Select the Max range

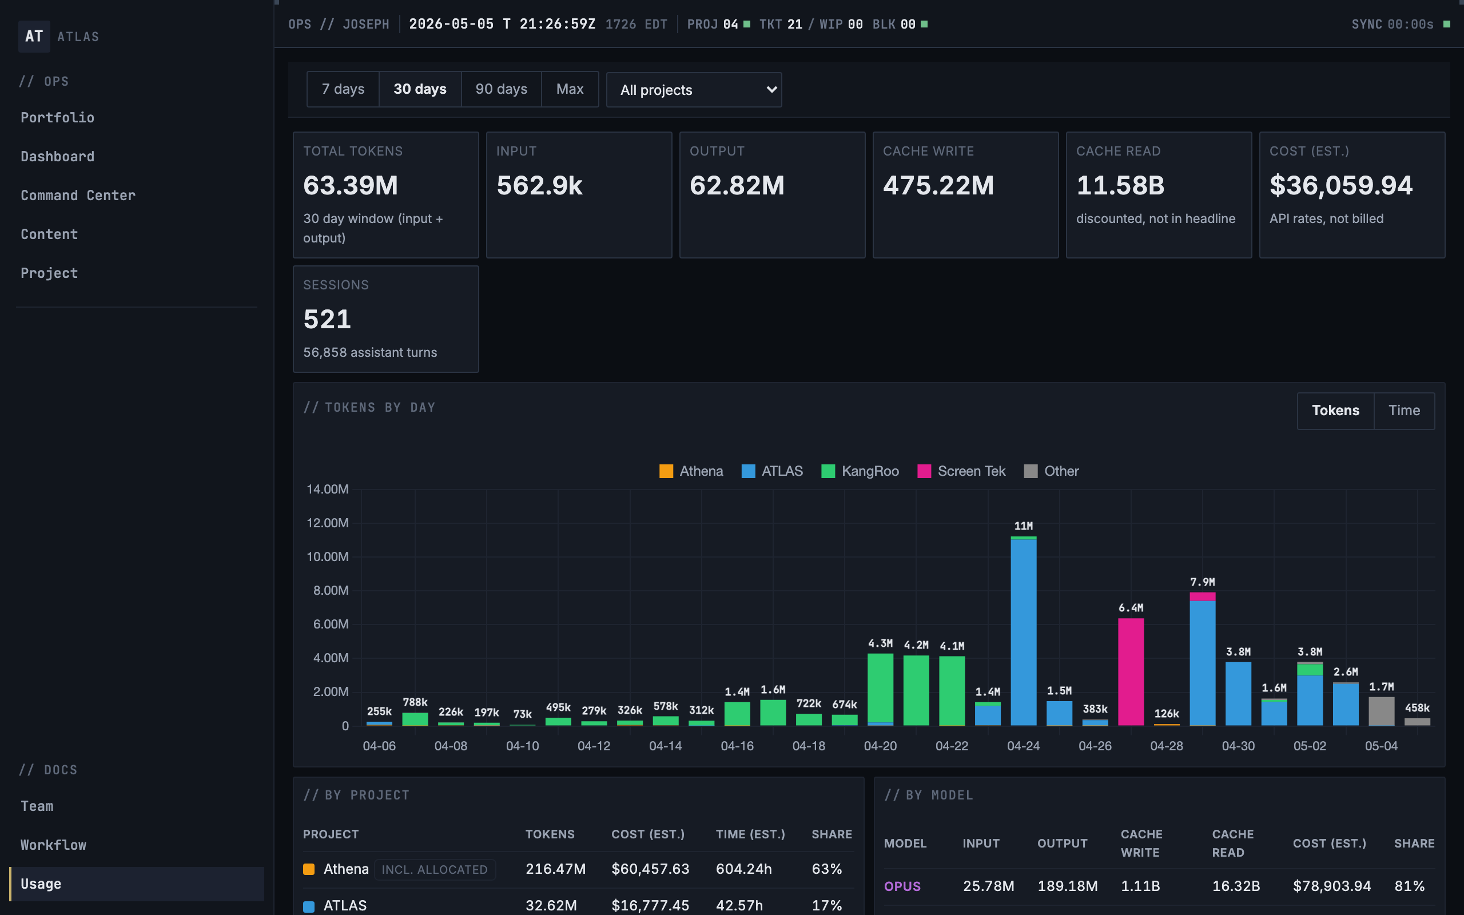[x=570, y=89]
